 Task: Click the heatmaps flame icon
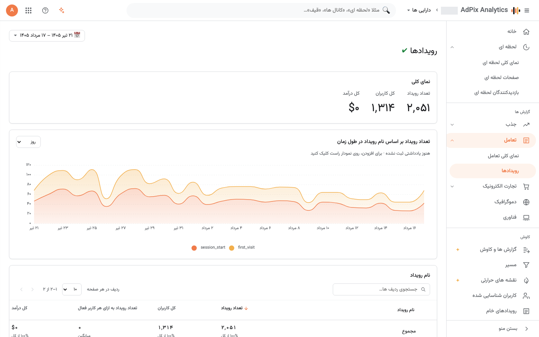(526, 280)
